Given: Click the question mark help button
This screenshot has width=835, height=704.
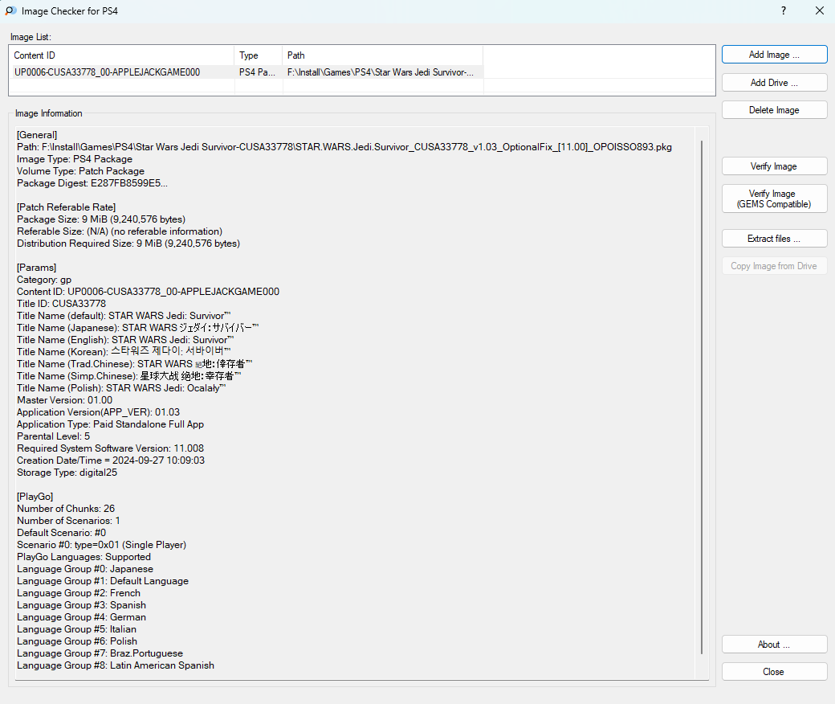Looking at the screenshot, I should (x=783, y=11).
